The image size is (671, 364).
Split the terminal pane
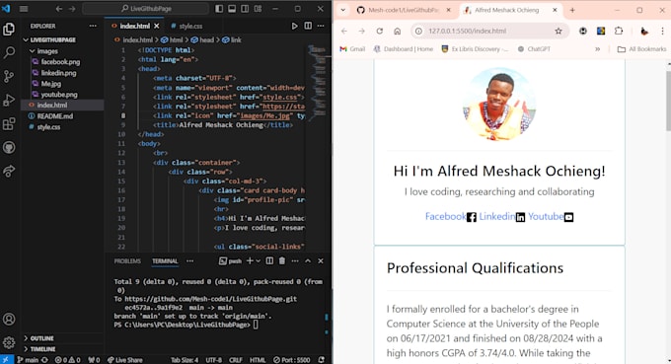pyautogui.click(x=269, y=261)
